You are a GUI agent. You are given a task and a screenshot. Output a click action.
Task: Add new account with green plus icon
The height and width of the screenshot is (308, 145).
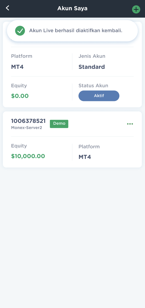(136, 10)
